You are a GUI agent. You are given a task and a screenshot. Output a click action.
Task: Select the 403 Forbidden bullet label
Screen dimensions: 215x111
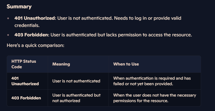(x=32, y=35)
